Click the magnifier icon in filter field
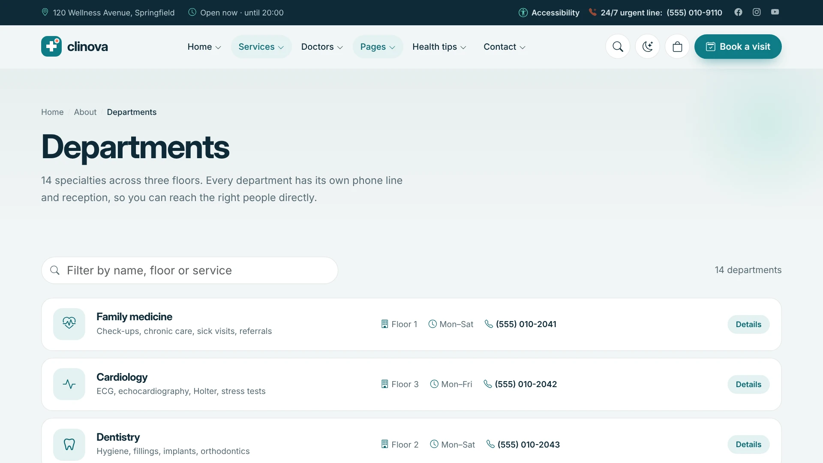The height and width of the screenshot is (463, 823). pyautogui.click(x=55, y=270)
